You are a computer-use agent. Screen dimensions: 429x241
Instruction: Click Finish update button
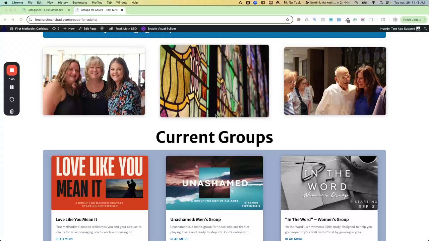412,20
